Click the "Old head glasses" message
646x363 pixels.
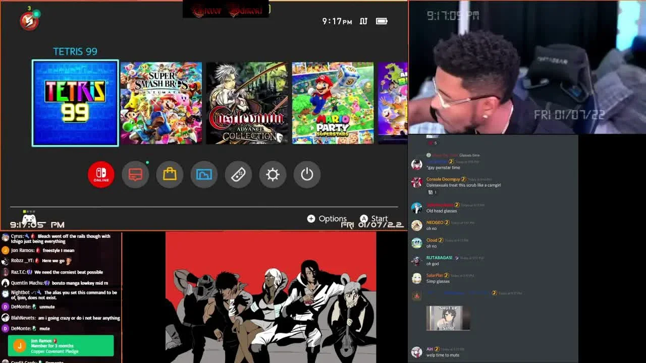(442, 211)
